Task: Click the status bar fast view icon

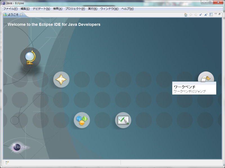Action: pos(7,163)
